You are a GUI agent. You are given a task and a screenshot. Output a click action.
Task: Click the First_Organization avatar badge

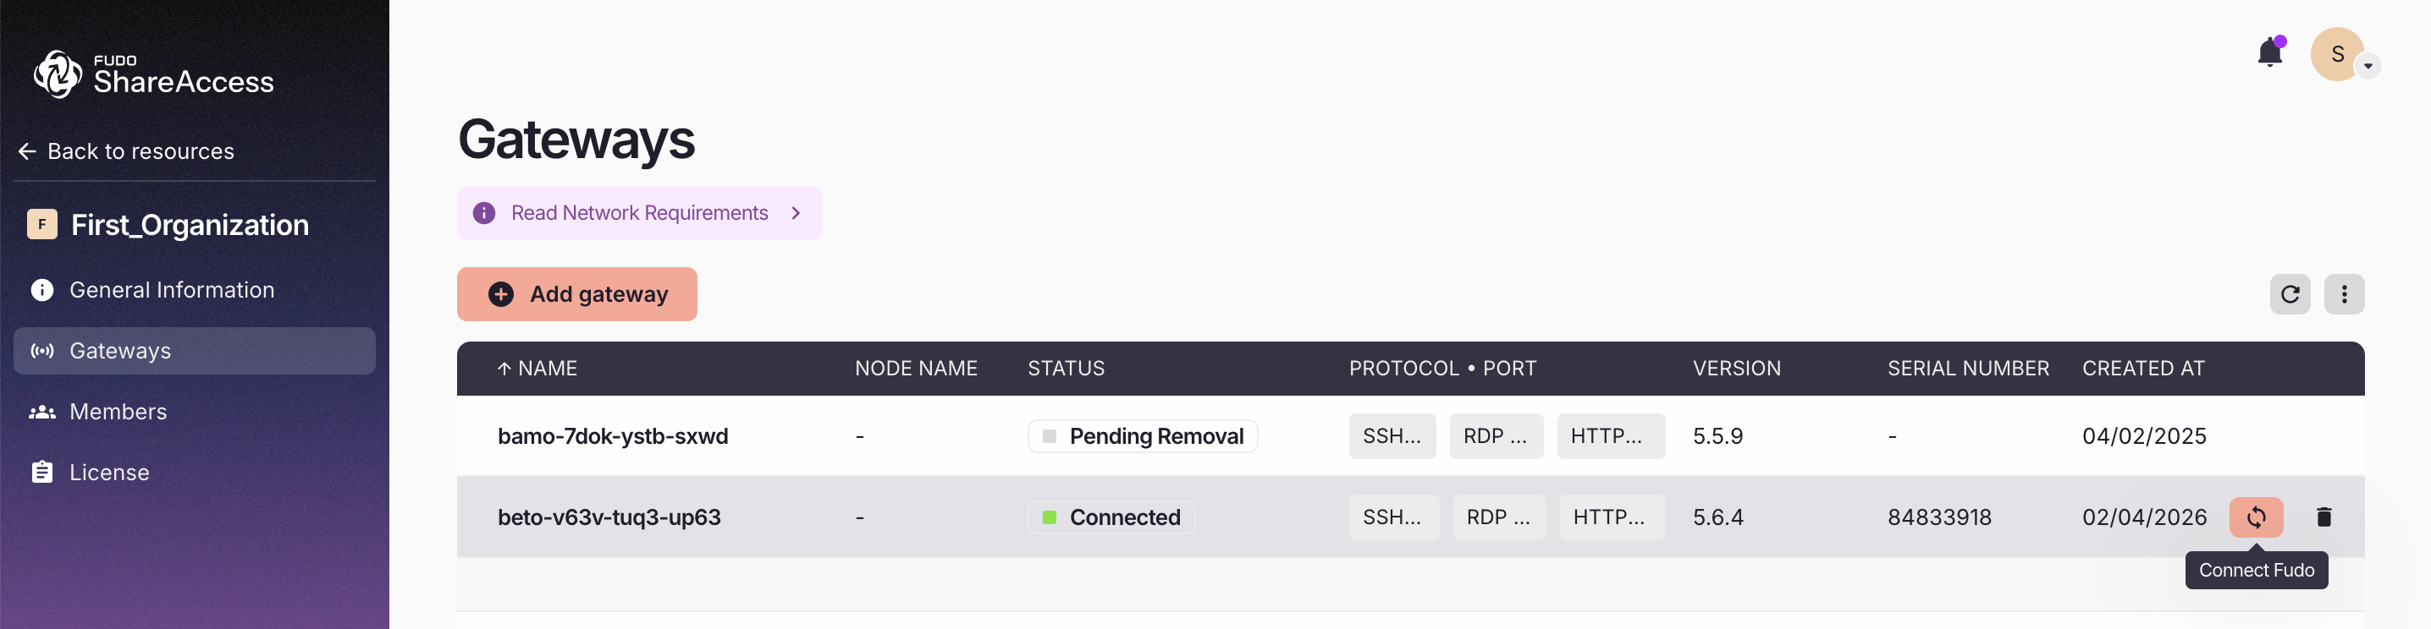(x=41, y=224)
